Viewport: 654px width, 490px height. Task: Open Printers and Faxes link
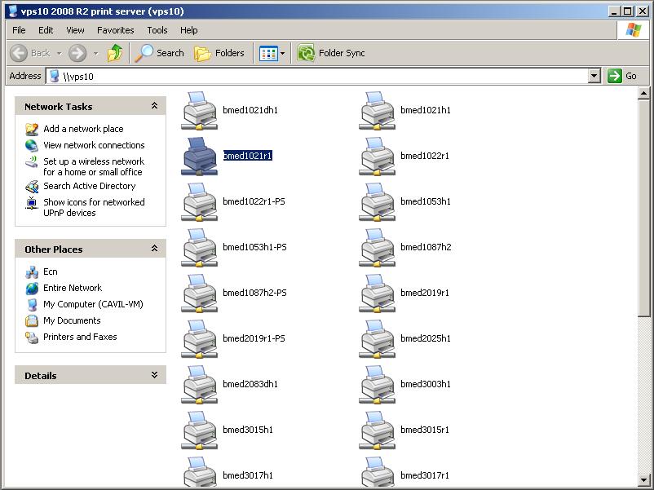[x=80, y=337]
